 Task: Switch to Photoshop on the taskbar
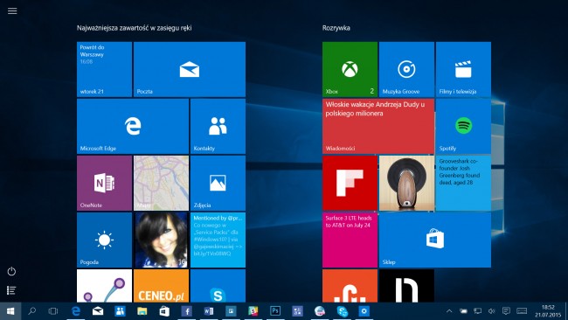pos(275,311)
